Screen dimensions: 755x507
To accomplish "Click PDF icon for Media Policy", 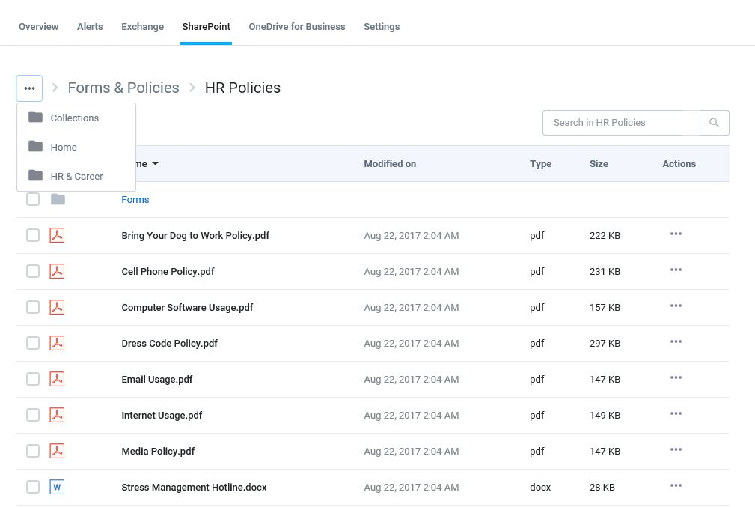I will (57, 451).
